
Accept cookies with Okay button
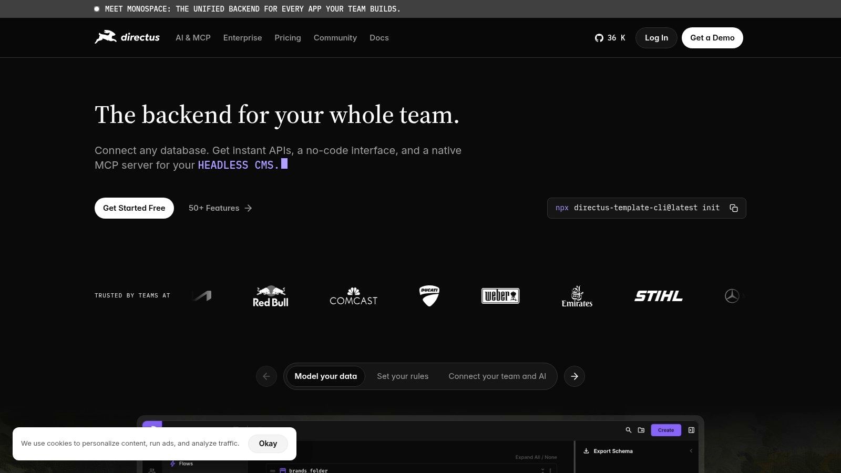click(x=268, y=444)
